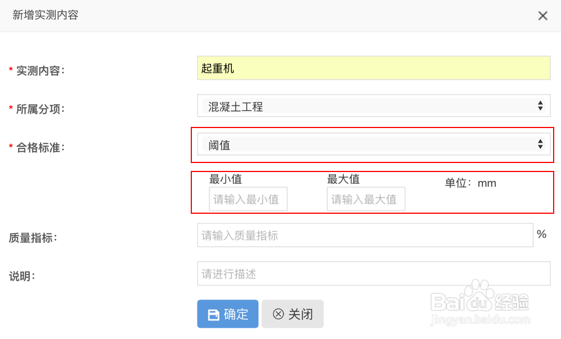Open the 所属分项 dropdown showing 混凝土工程
The height and width of the screenshot is (339, 561).
click(373, 106)
